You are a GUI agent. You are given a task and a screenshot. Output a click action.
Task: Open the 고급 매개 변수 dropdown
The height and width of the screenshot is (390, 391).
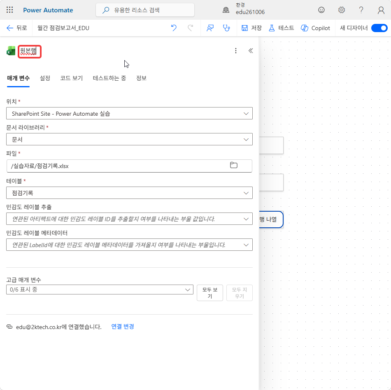tap(100, 290)
